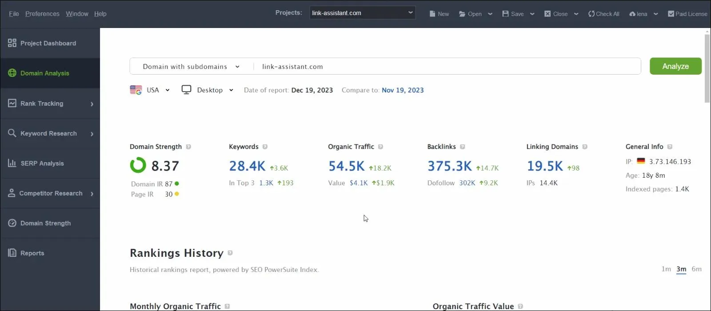Open the Projects dropdown link-assistant.com
711x311 pixels.
[362, 13]
